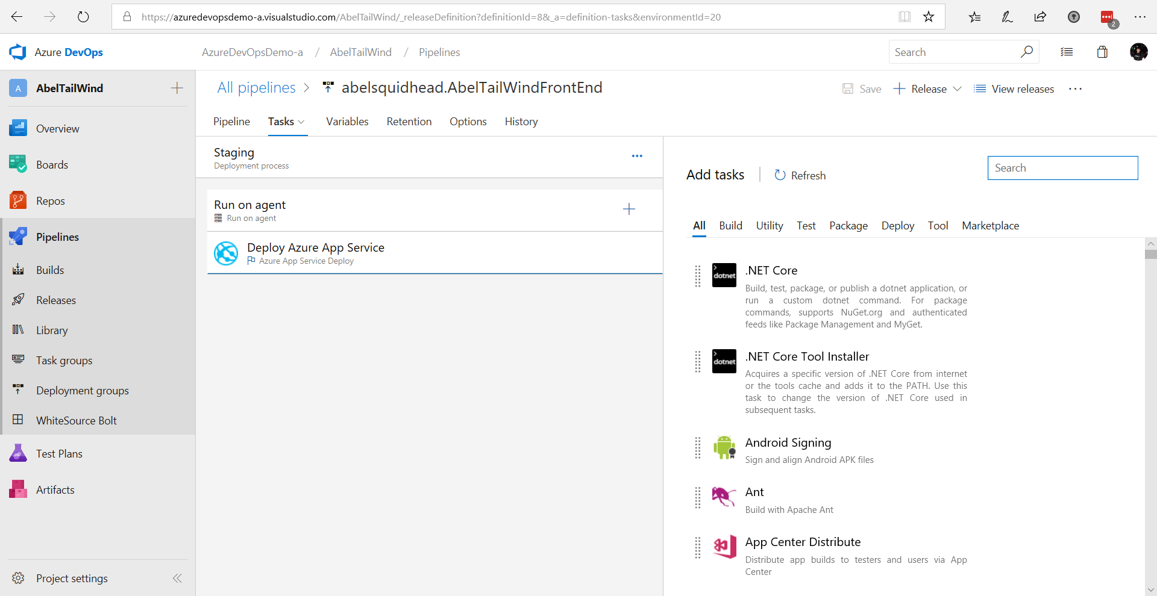Screen dimensions: 1157x596
Task: Click the .NET Core task icon
Action: tap(724, 275)
